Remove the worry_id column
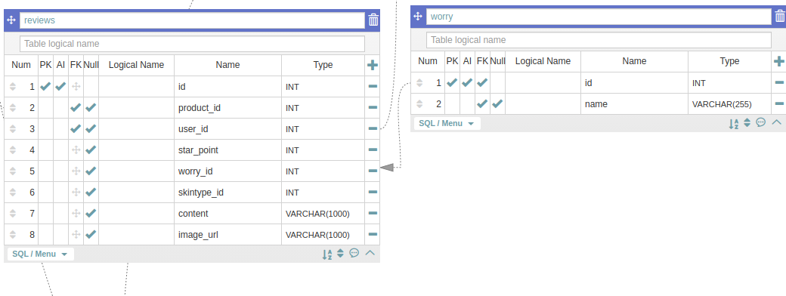Image resolution: width=786 pixels, height=296 pixels. [373, 171]
